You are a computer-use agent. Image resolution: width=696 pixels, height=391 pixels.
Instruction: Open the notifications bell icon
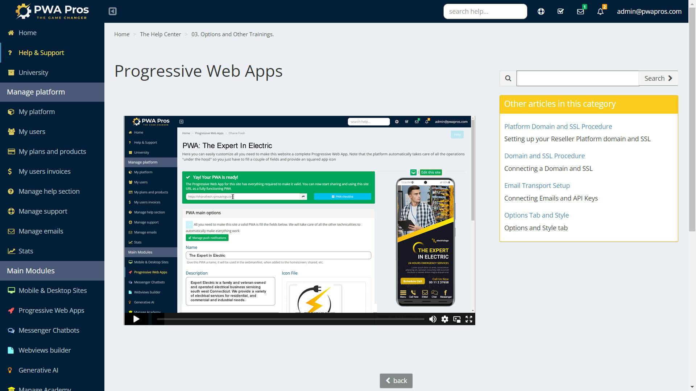(600, 12)
